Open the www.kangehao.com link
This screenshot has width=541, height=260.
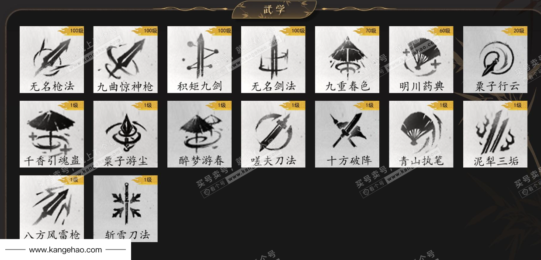66,250
